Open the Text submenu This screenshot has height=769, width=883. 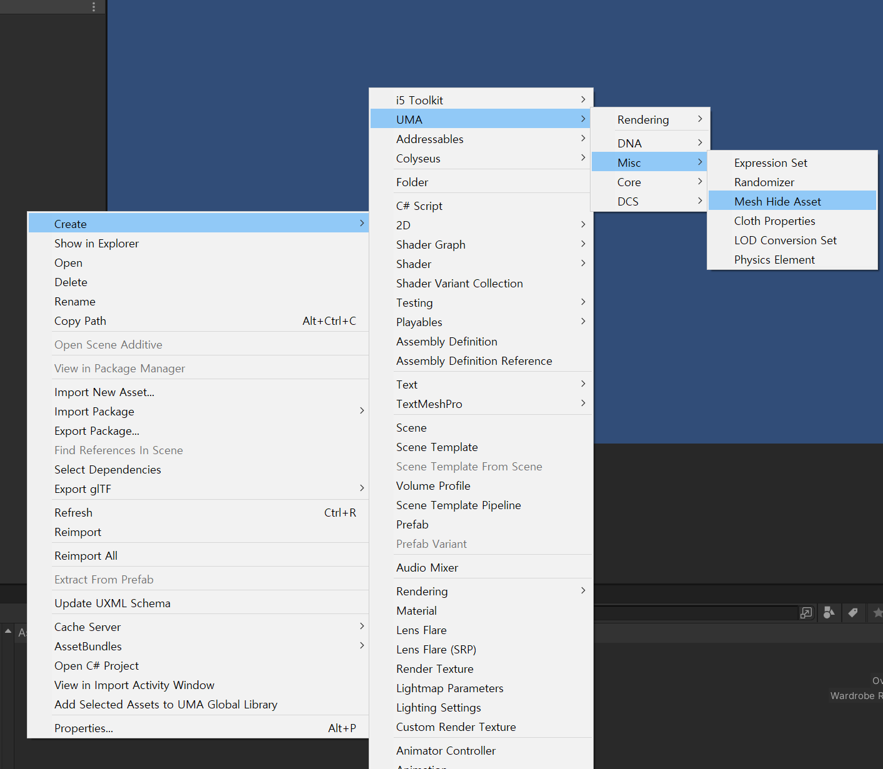[481, 384]
